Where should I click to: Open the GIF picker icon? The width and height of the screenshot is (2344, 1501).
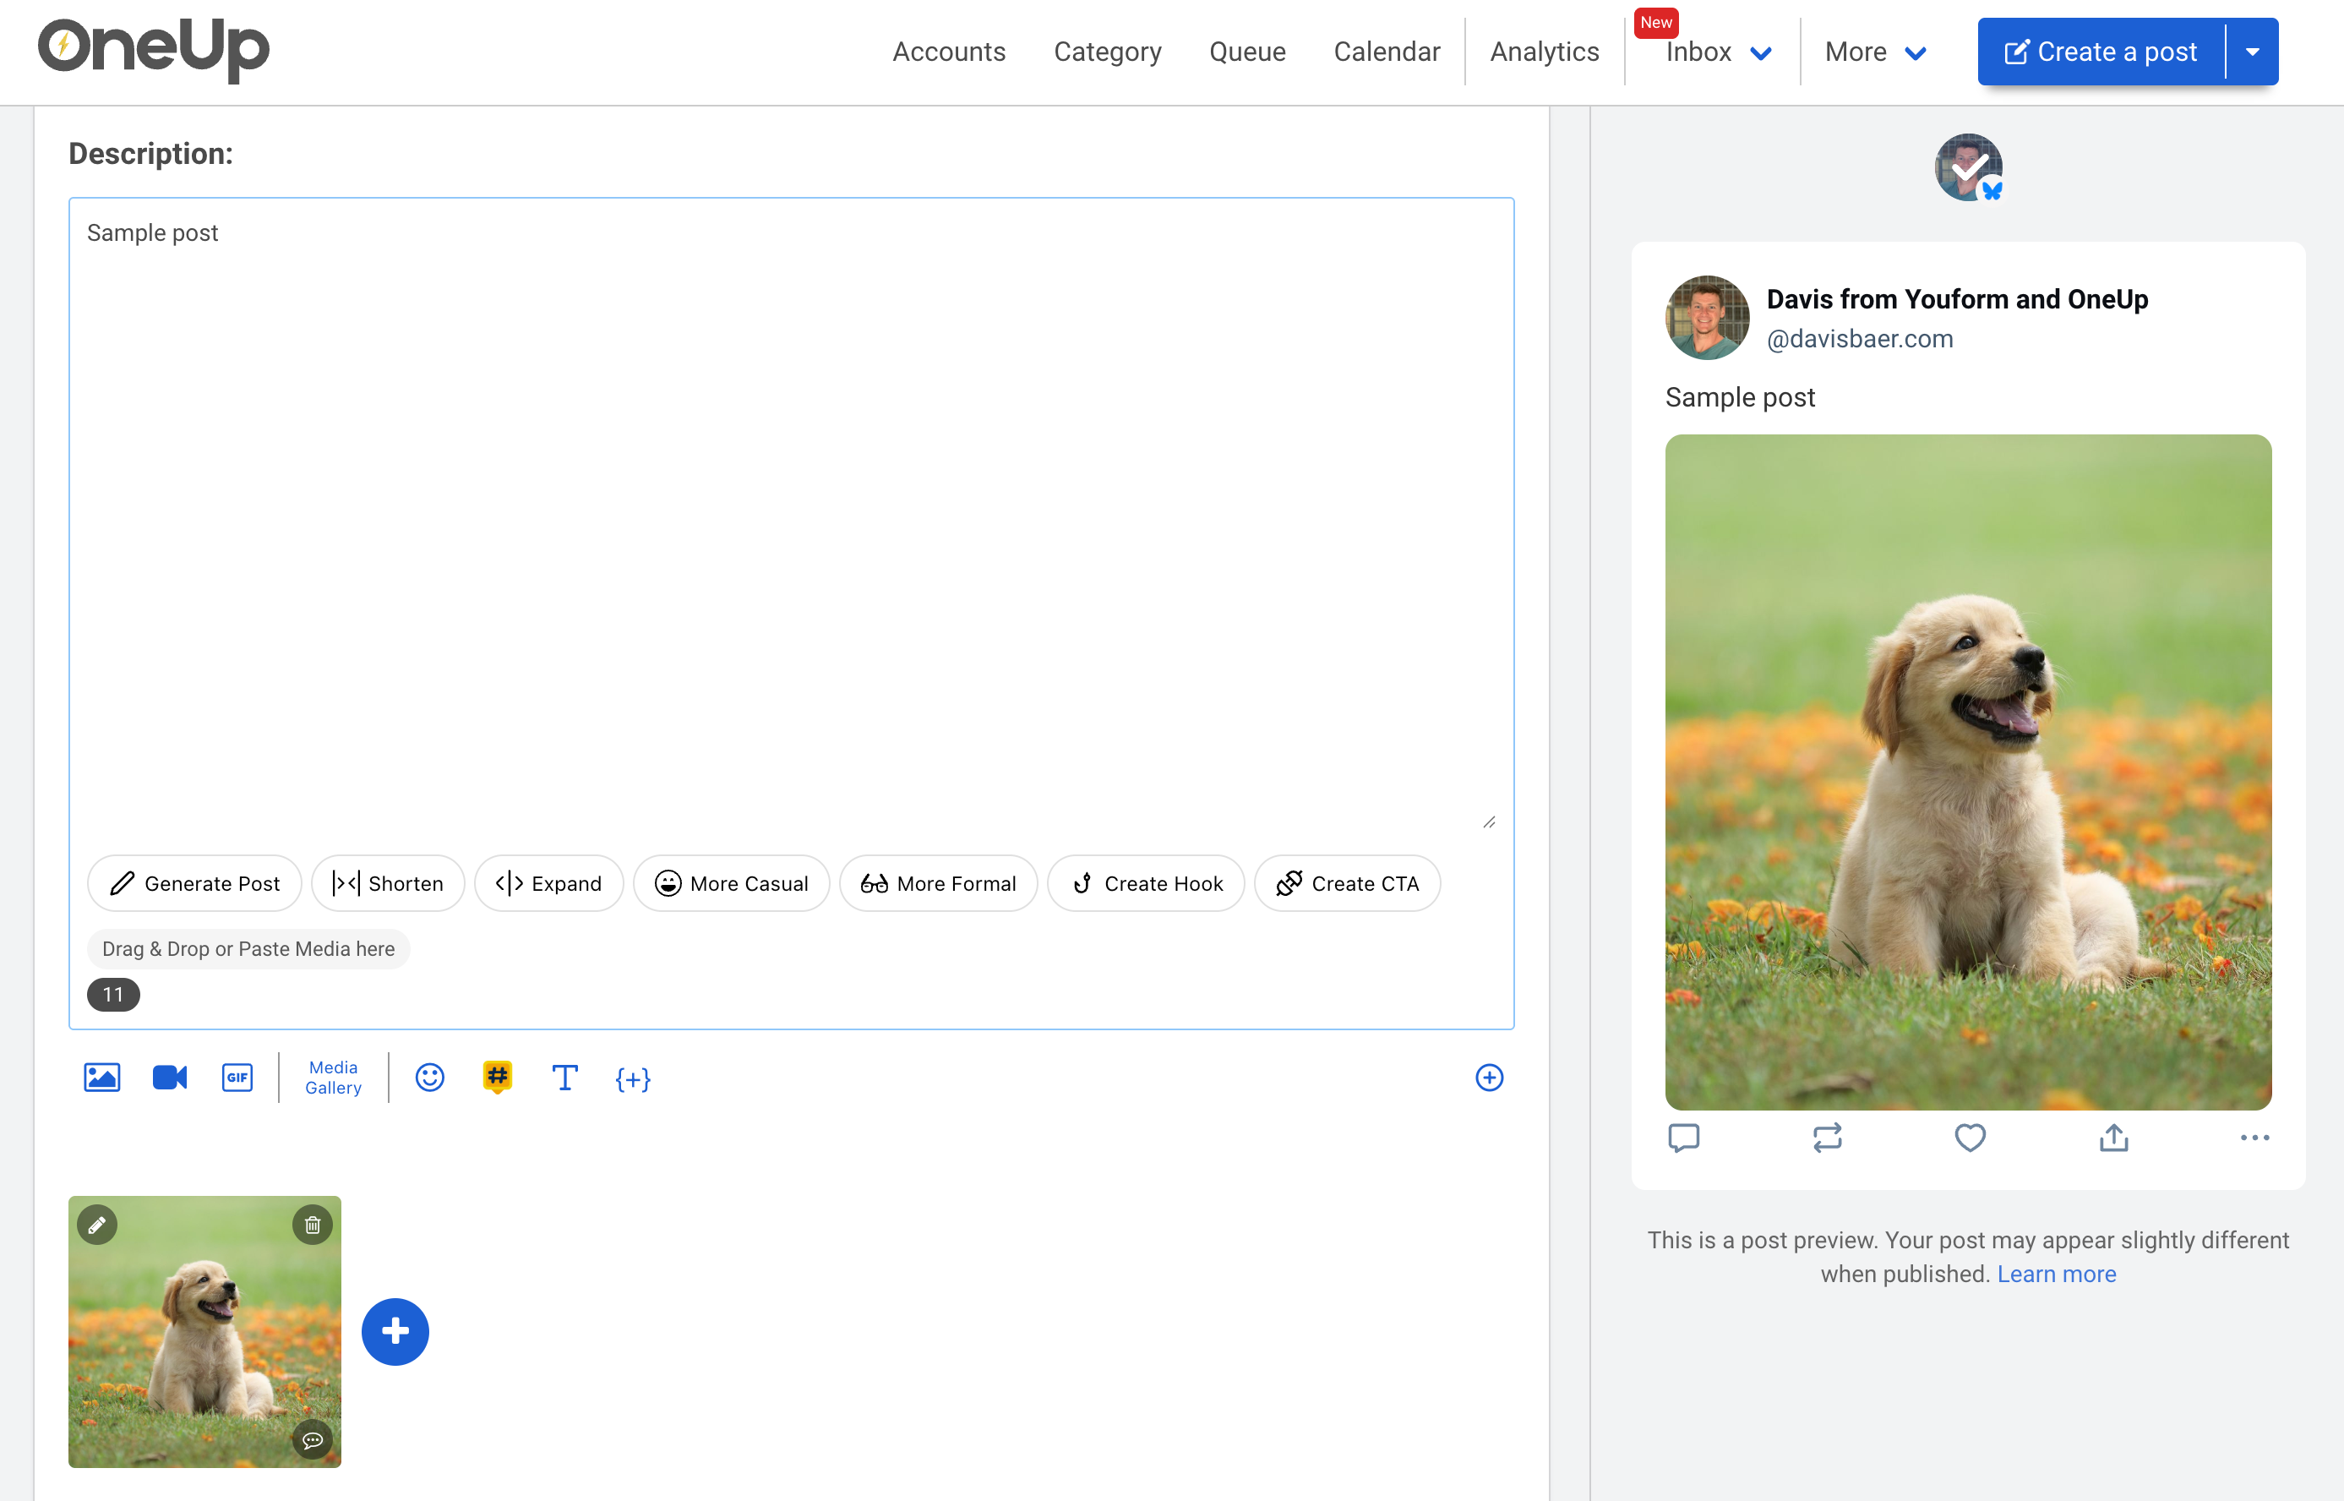click(x=237, y=1077)
